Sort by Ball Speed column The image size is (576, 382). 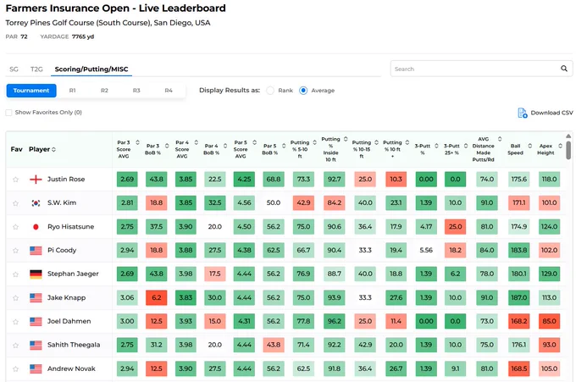529,146
